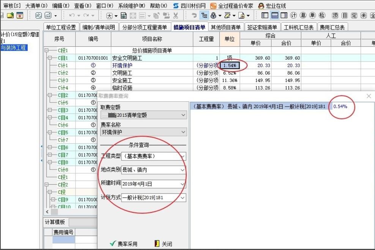The height and width of the screenshot is (250, 375).
Task: Click the window with red cross icon
Action: pyautogui.click(x=20, y=16)
